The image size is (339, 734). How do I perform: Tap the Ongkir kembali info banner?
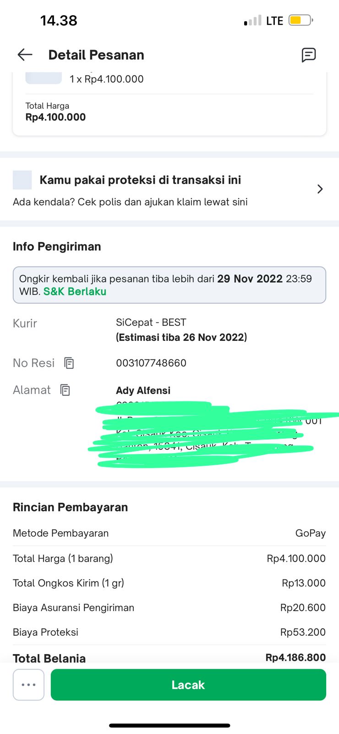click(169, 284)
